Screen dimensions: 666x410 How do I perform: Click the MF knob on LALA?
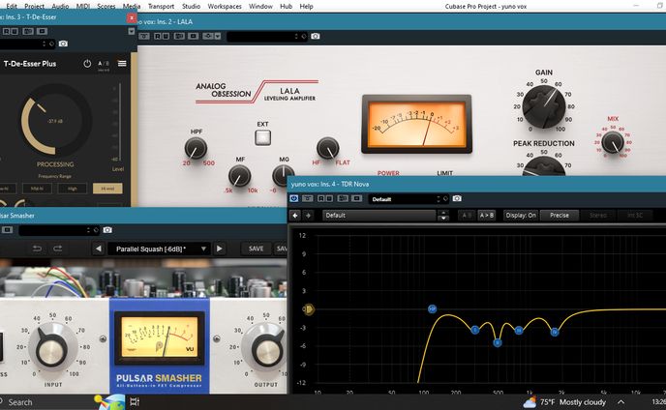coord(239,176)
